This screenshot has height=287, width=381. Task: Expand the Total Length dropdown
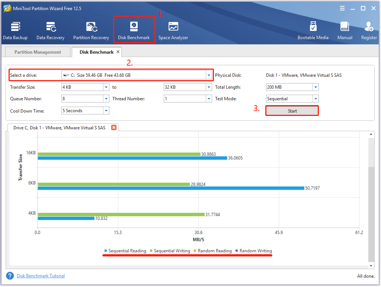tap(316, 87)
